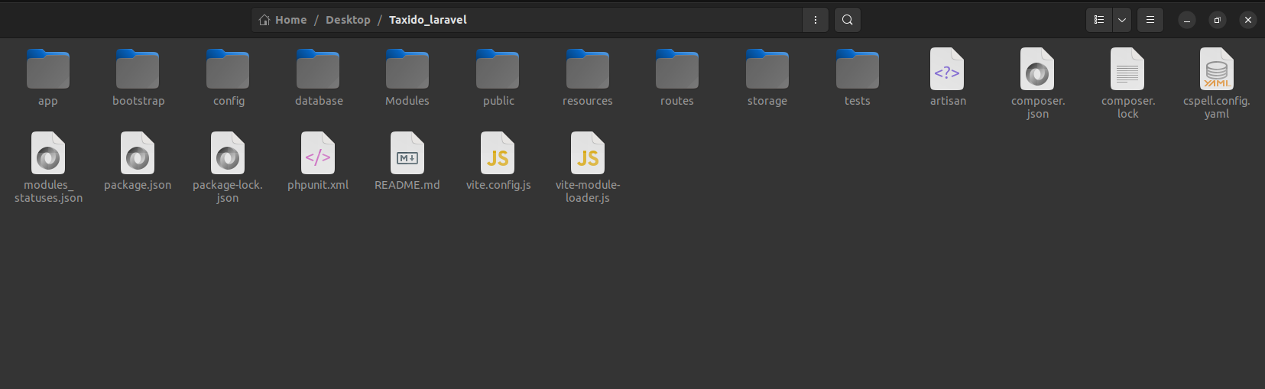Click the three-dot path options button
The width and height of the screenshot is (1265, 389).
tap(815, 20)
